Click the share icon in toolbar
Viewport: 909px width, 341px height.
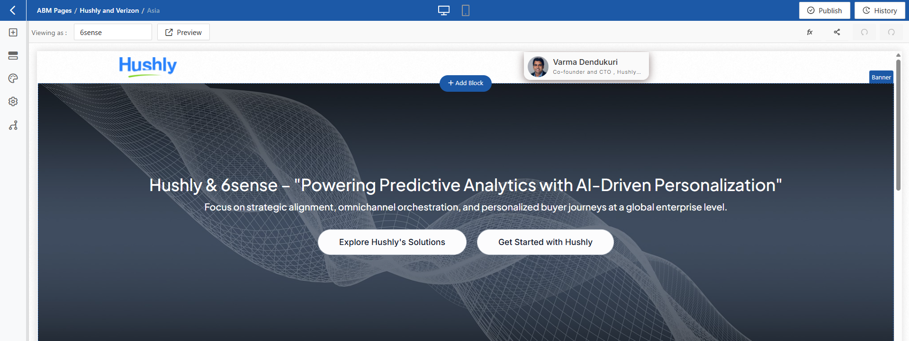pos(837,32)
